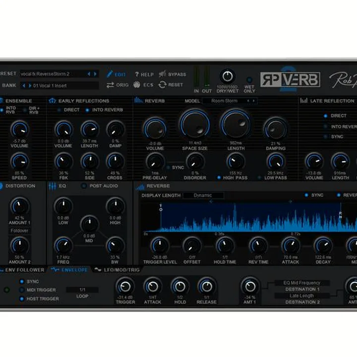
Task: Open Display Length Dynamic dropdown
Action: (203, 195)
